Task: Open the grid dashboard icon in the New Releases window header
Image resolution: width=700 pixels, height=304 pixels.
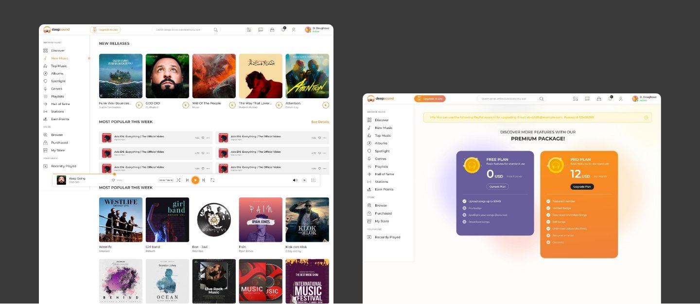Action: click(x=249, y=30)
